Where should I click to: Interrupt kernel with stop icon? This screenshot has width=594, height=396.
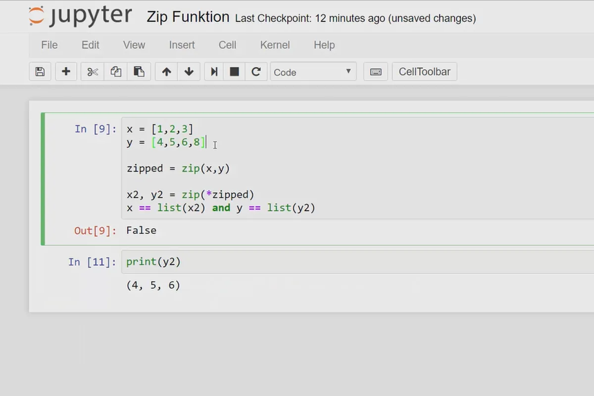pyautogui.click(x=235, y=72)
